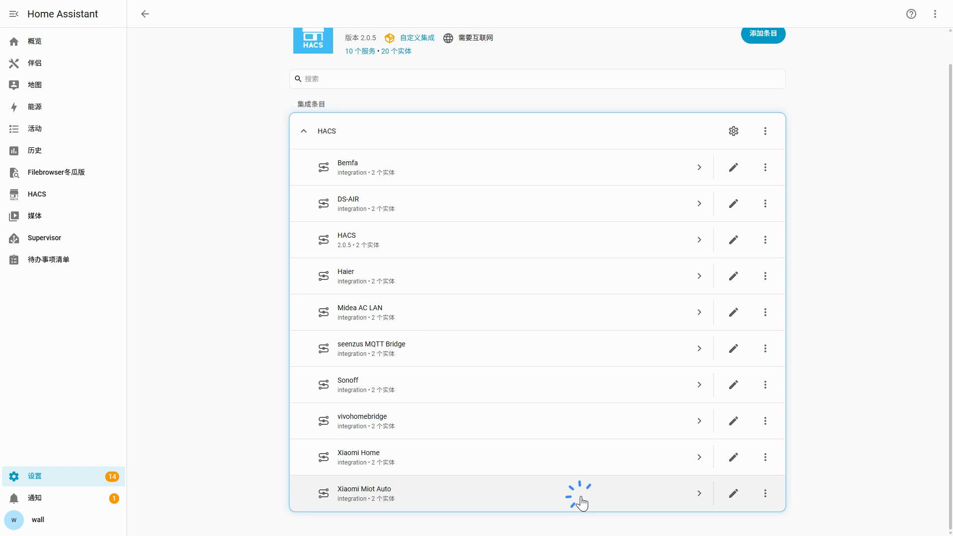Click the HACS integration logo
Image resolution: width=953 pixels, height=536 pixels.
coord(313,40)
